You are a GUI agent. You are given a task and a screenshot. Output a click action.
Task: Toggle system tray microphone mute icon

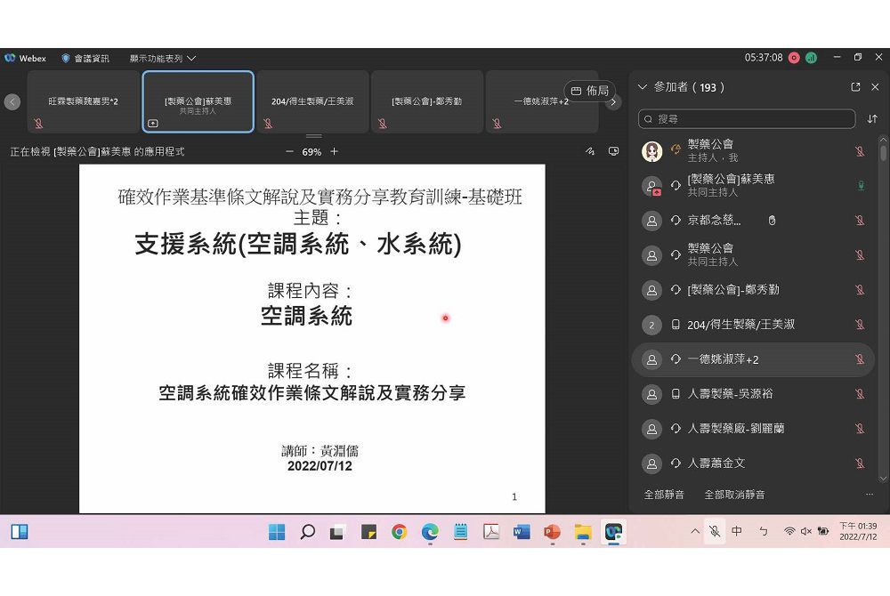coord(715,531)
